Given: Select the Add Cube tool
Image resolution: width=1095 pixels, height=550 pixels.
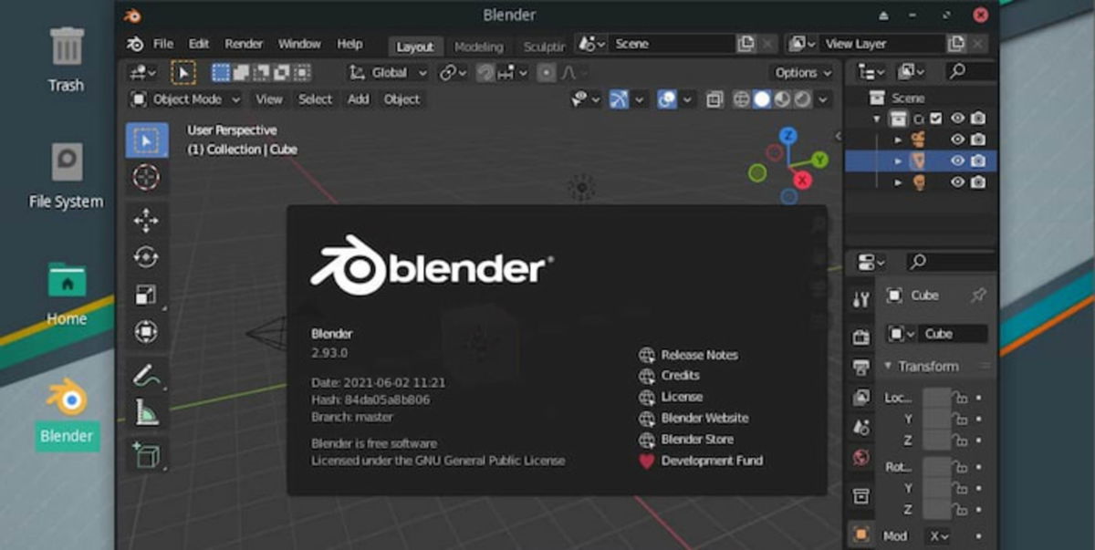Looking at the screenshot, I should pos(146,454).
